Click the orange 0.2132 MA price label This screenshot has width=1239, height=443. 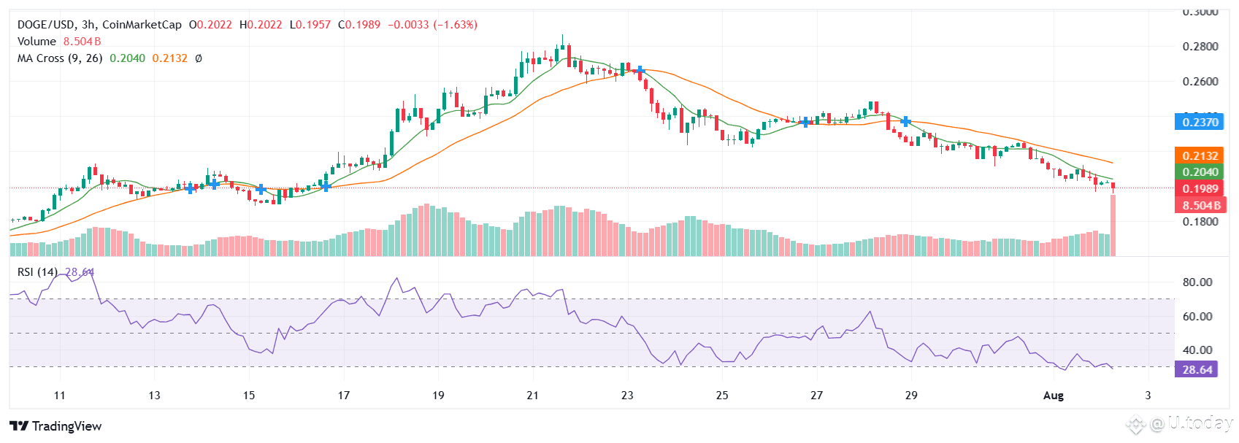tap(1199, 155)
